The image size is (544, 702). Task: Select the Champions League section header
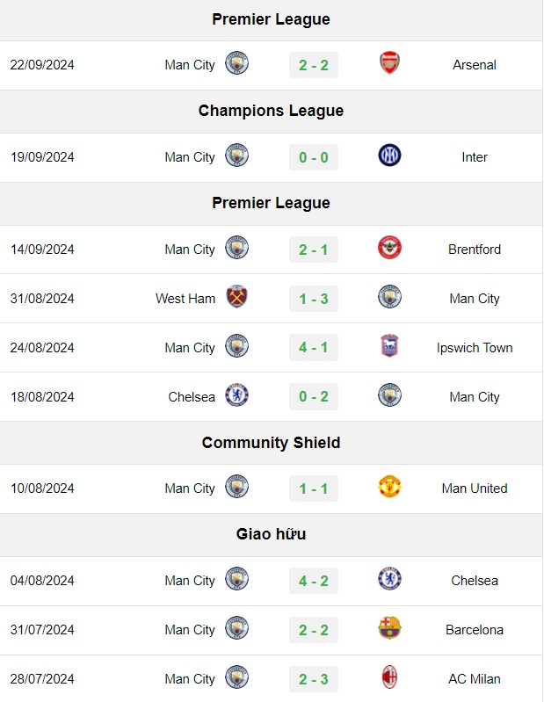point(272,111)
